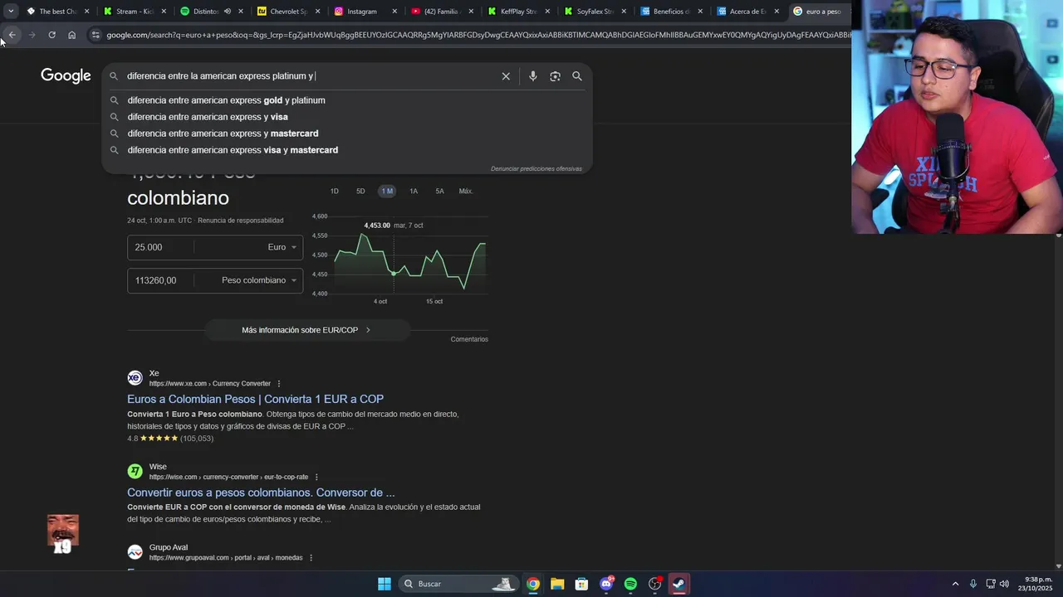Open the tab search dropdown arrow
This screenshot has height=597, width=1063.
[10, 12]
